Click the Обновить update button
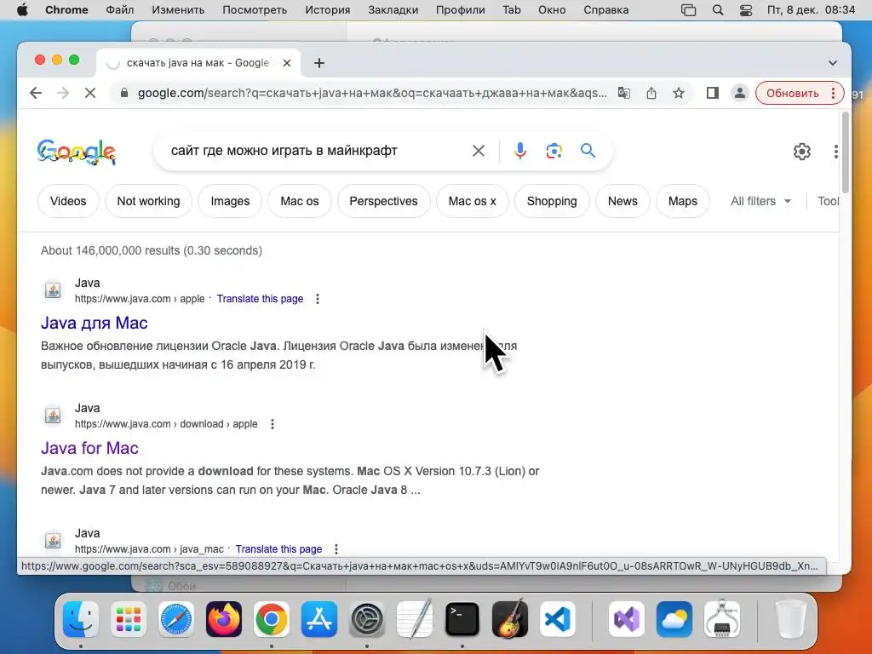This screenshot has width=872, height=654. (x=793, y=93)
